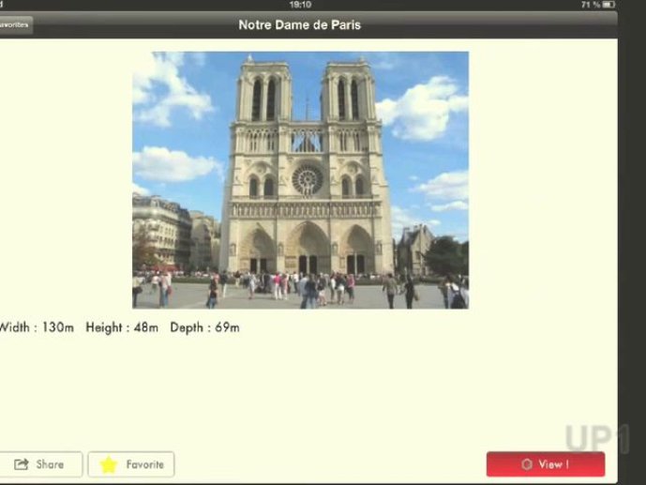Image resolution: width=646 pixels, height=485 pixels.
Task: Tap the Share button
Action: pos(40,464)
